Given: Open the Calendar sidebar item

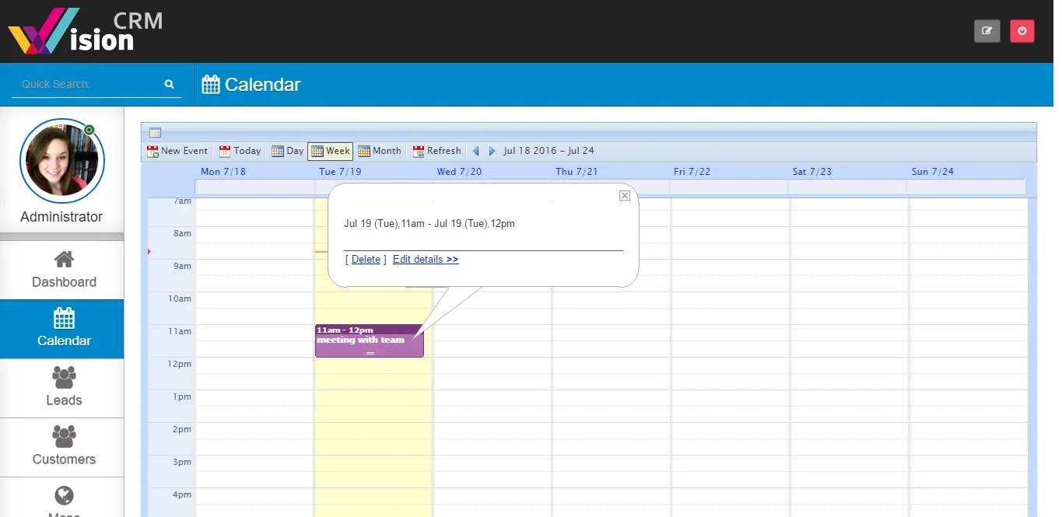Looking at the screenshot, I should tap(62, 329).
